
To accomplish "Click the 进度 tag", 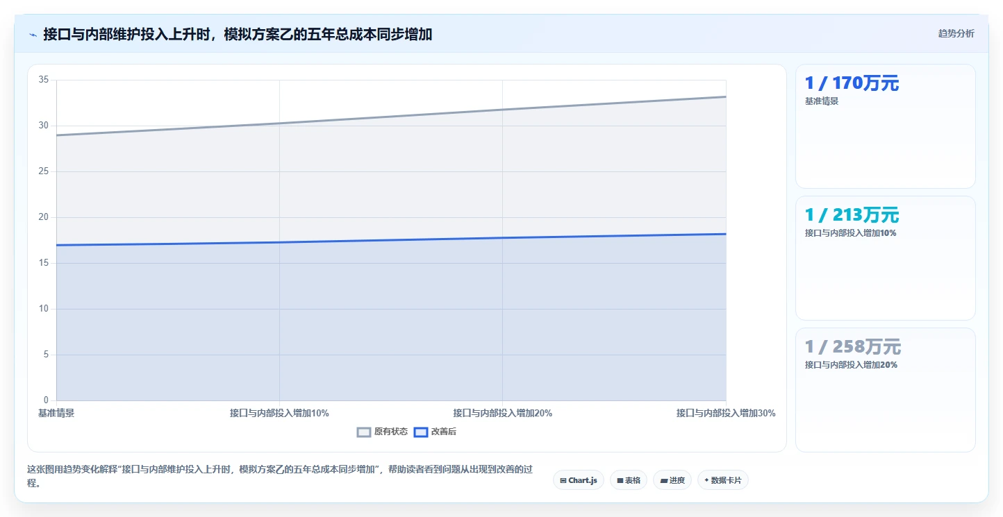I will [x=672, y=480].
